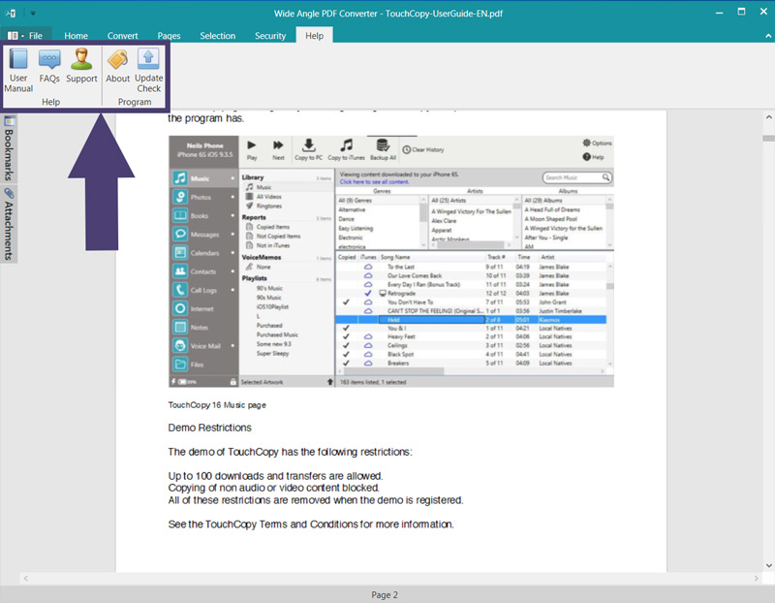The height and width of the screenshot is (603, 775).
Task: Click the Photos sidebar icon in the TouchCopy screenshot
Action: pyautogui.click(x=180, y=197)
